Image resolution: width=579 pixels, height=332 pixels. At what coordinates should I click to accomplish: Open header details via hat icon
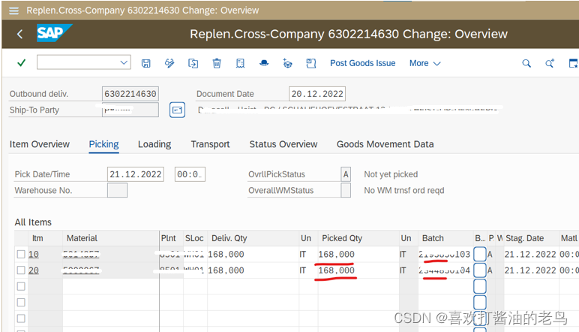(264, 63)
